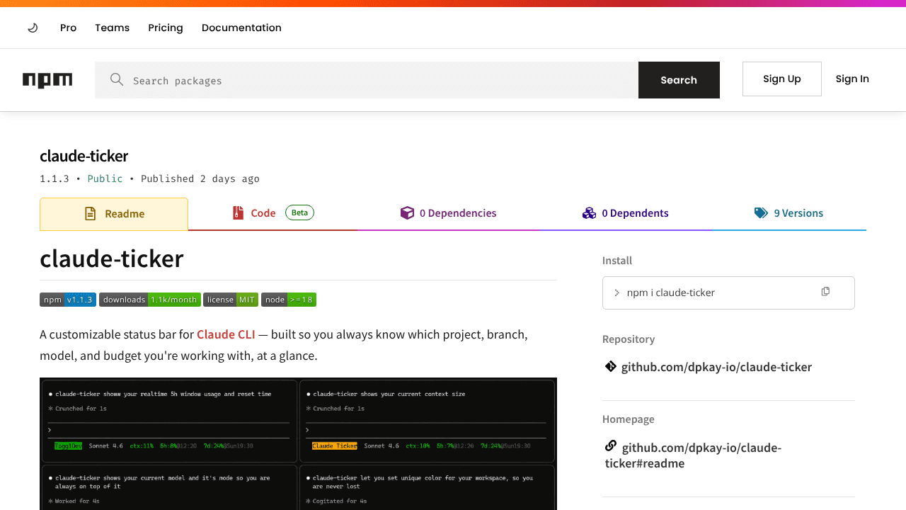The width and height of the screenshot is (906, 510).
Task: Click the Repository section heading
Action: click(x=629, y=339)
